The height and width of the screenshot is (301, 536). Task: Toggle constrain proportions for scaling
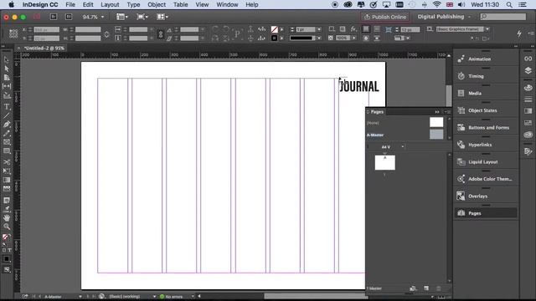point(160,33)
